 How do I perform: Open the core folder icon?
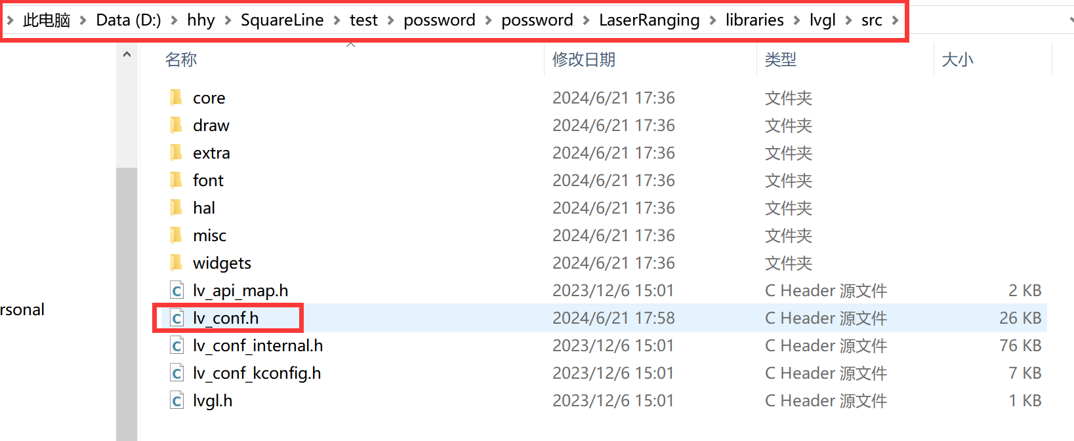176,98
